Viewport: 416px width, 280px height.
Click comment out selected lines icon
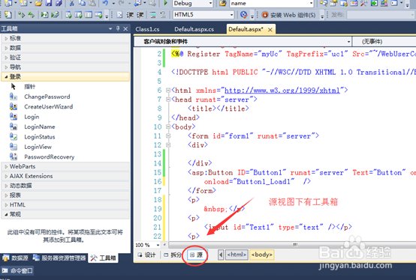(153, 15)
